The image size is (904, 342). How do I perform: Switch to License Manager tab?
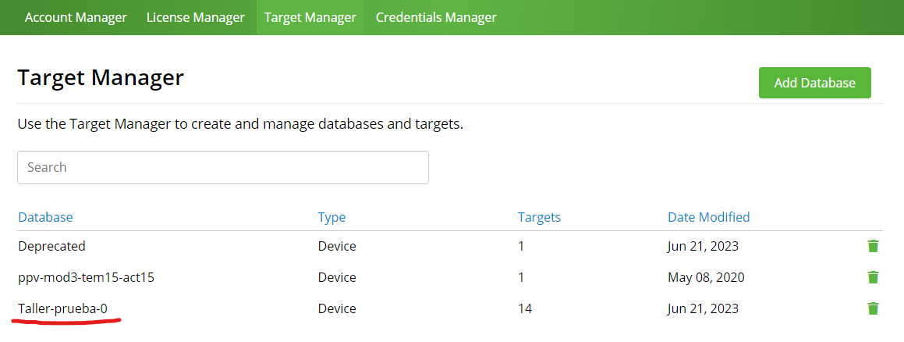click(196, 17)
